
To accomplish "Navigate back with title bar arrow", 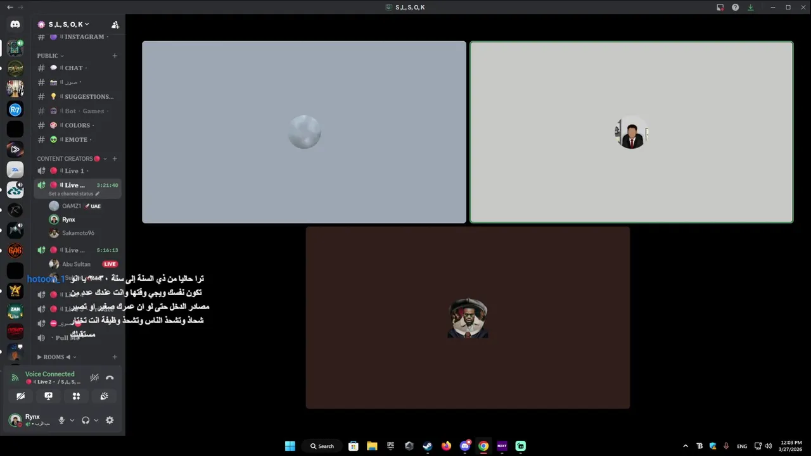I will pyautogui.click(x=10, y=7).
